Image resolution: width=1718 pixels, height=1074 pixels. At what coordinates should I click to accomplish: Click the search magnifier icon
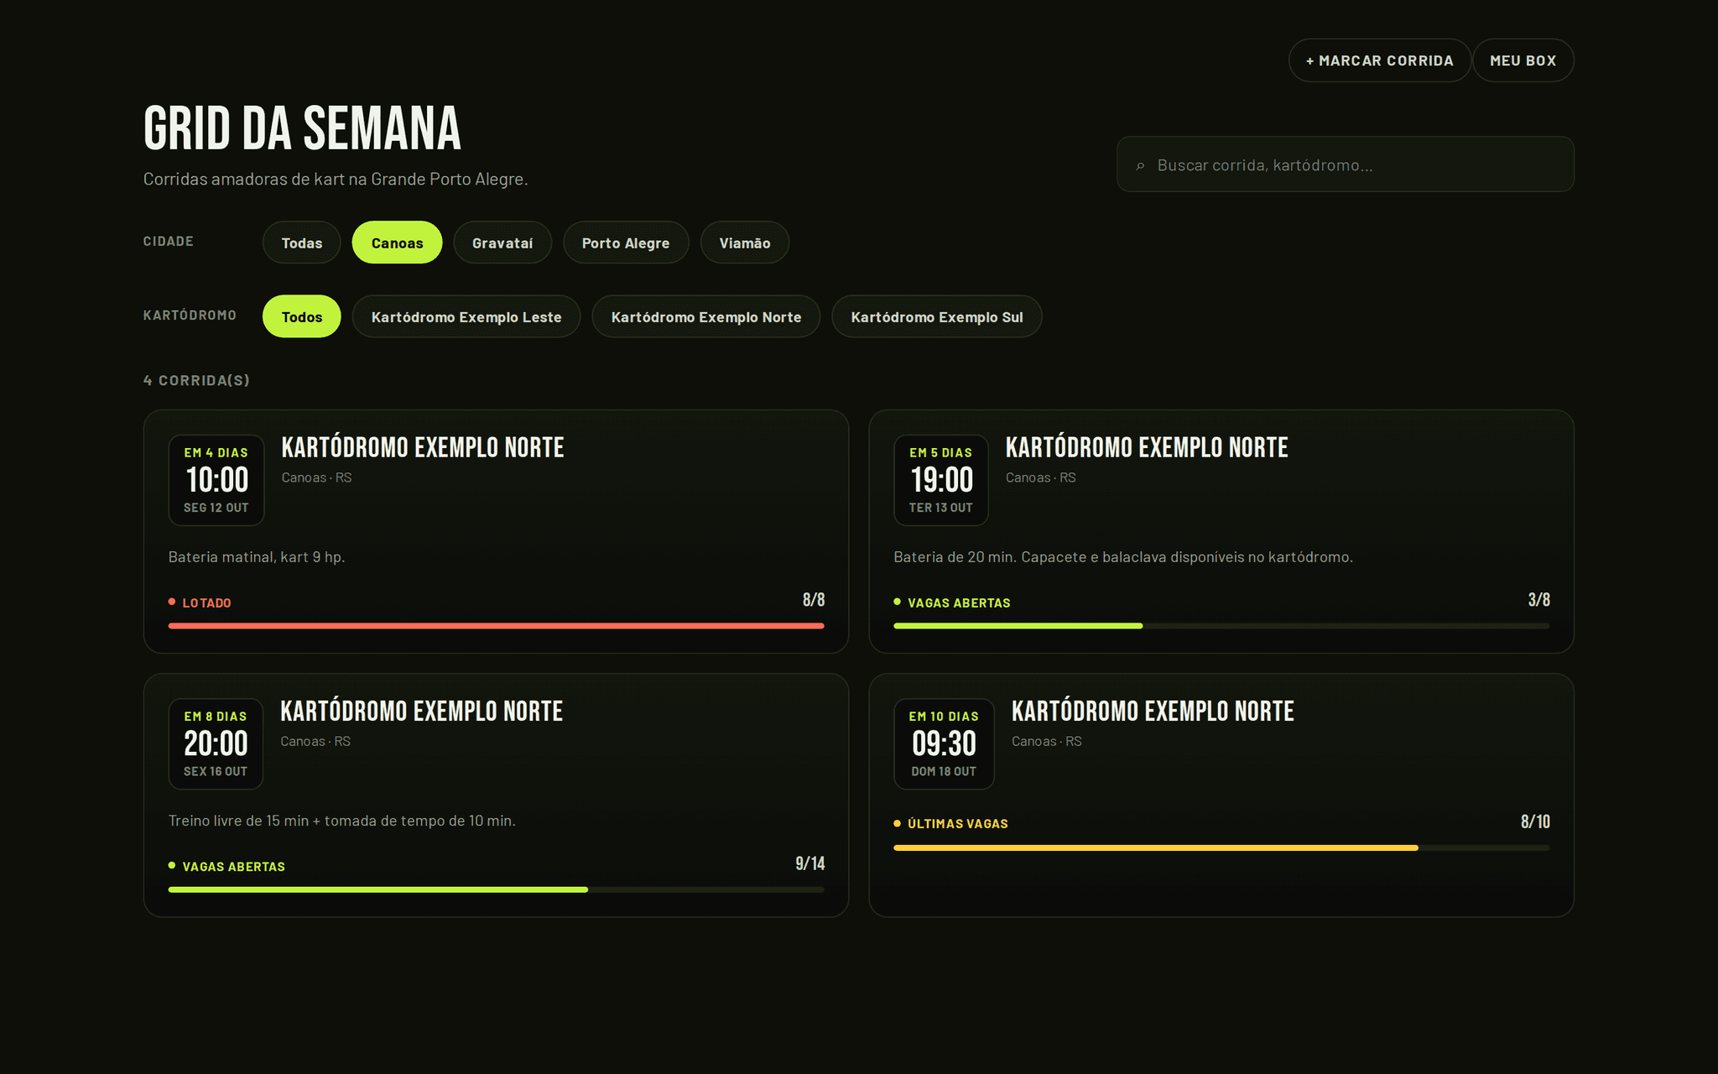tap(1140, 166)
